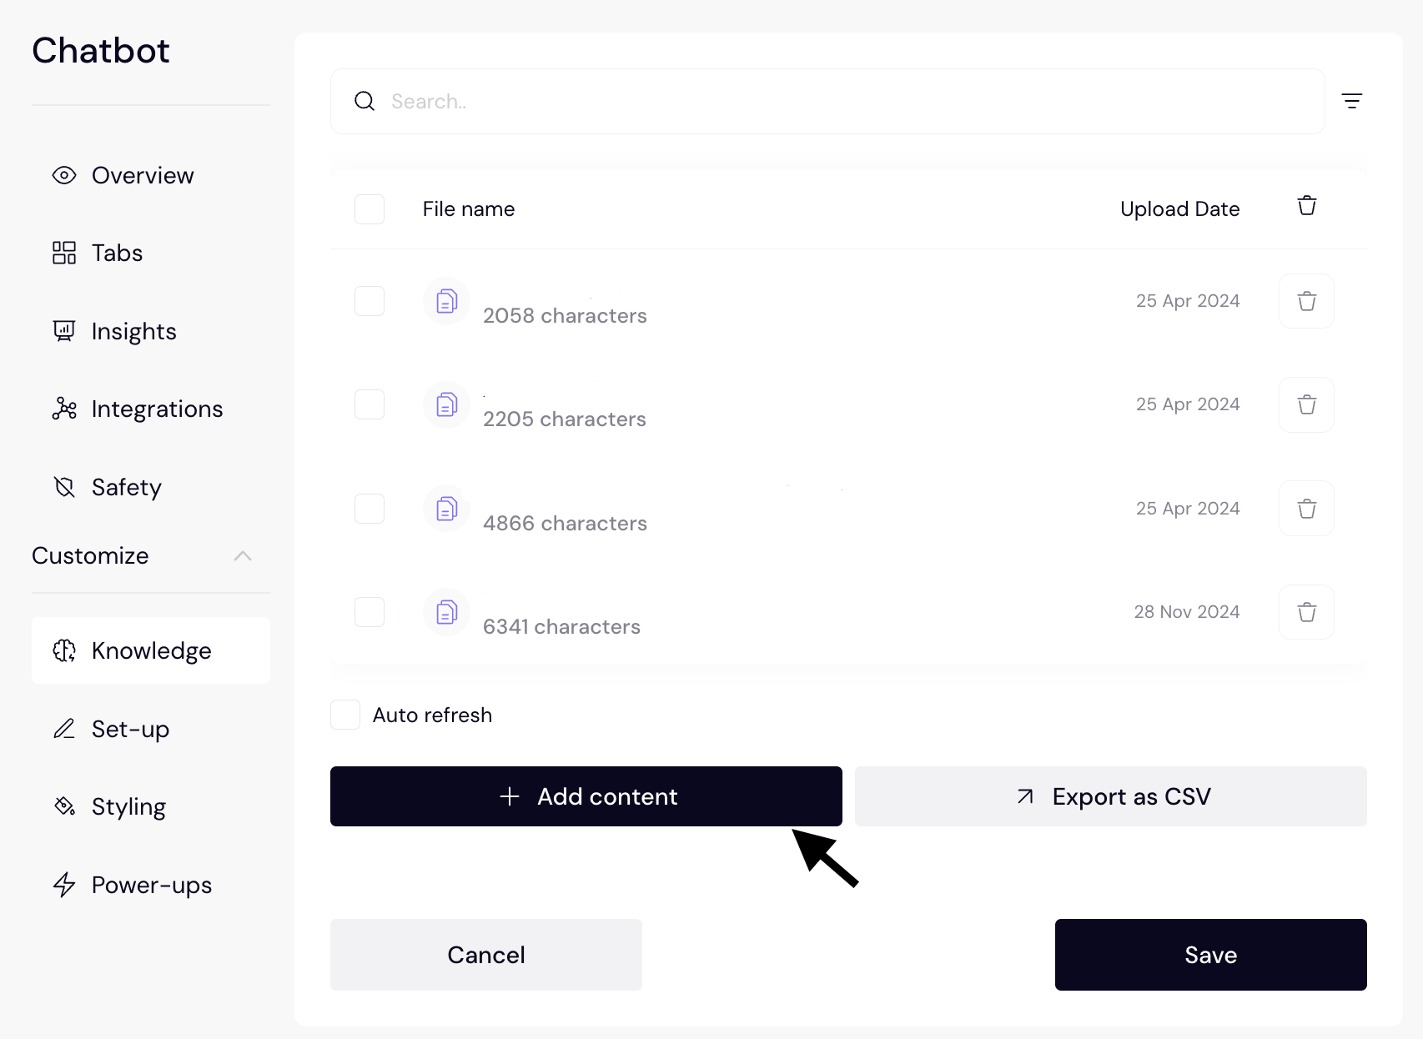Open the Safety settings
Viewport: 1423px width, 1039px height.
[151, 487]
